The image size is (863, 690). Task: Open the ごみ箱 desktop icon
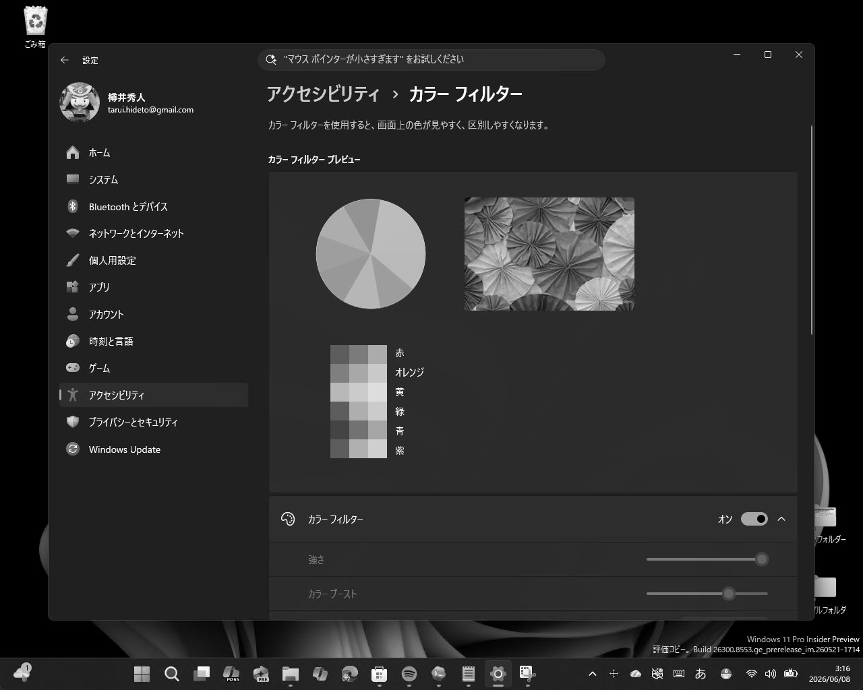tap(35, 28)
